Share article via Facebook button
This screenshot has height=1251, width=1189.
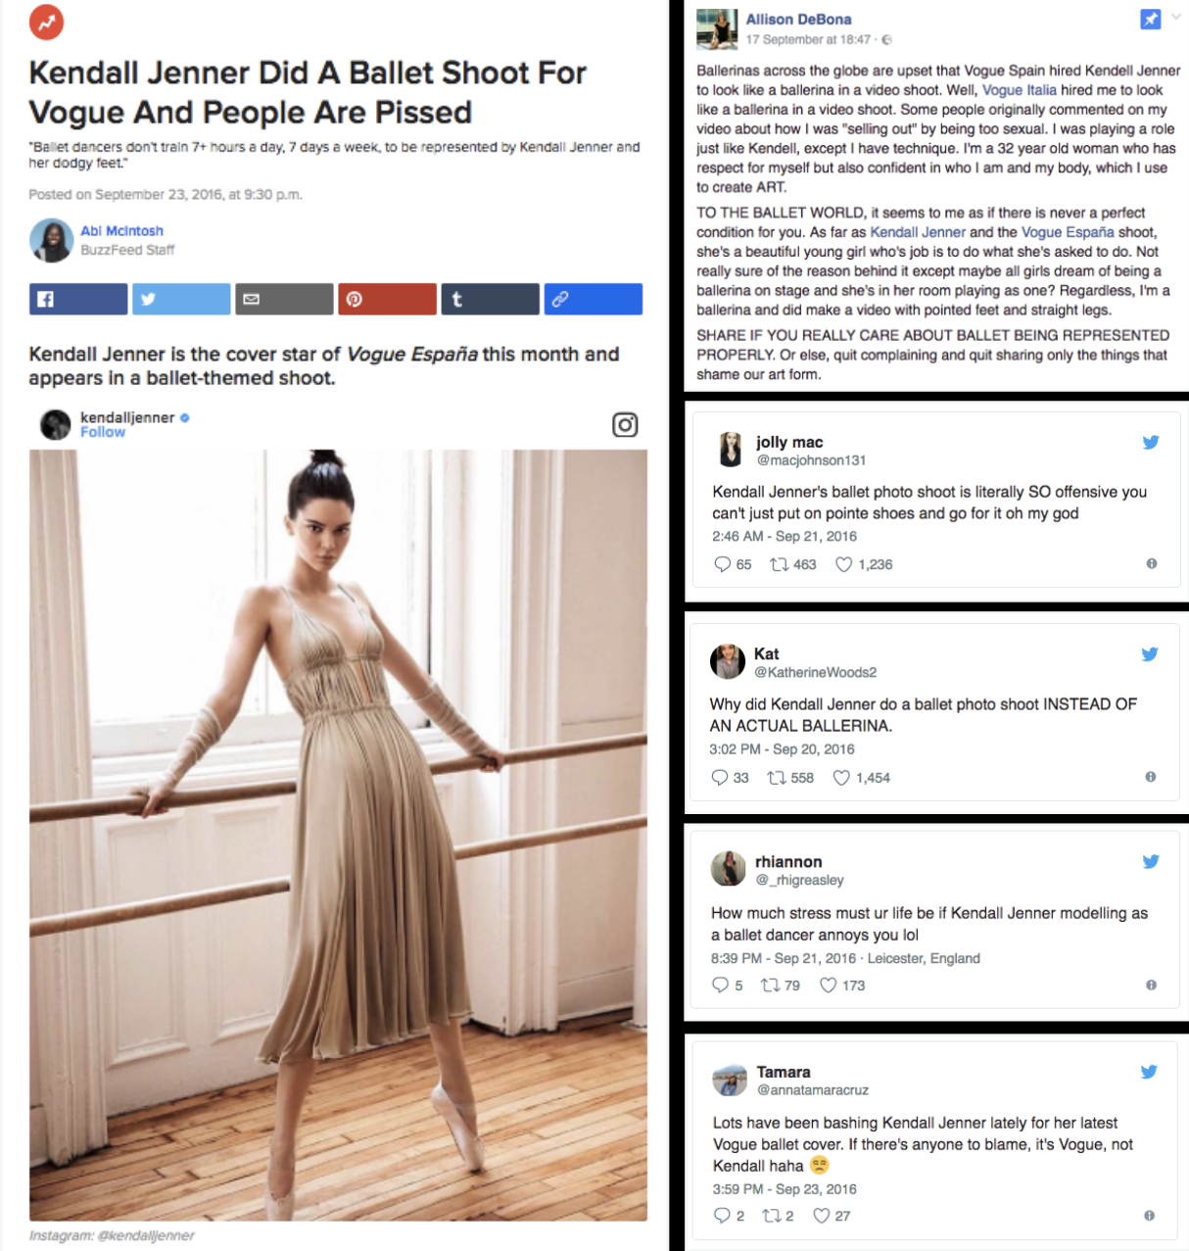tap(78, 299)
